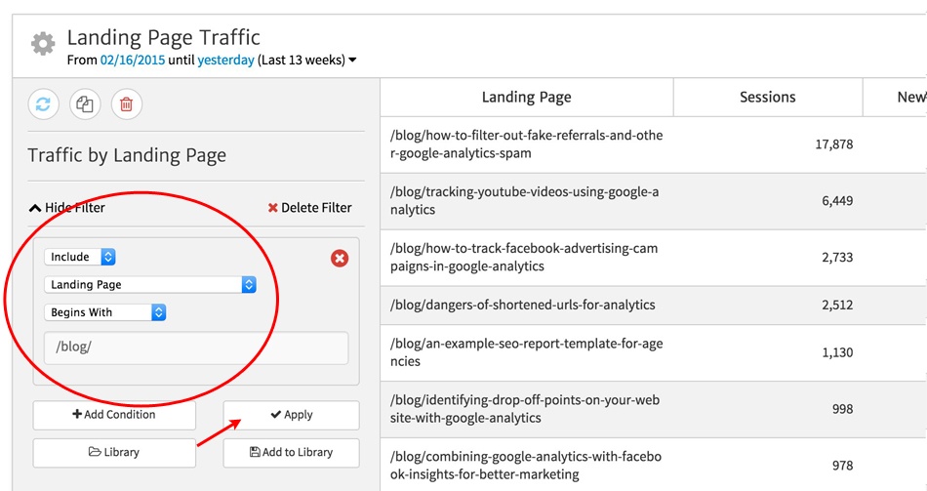The image size is (927, 491).
Task: Expand the Last 13 weeks date range arrow
Action: 352,61
